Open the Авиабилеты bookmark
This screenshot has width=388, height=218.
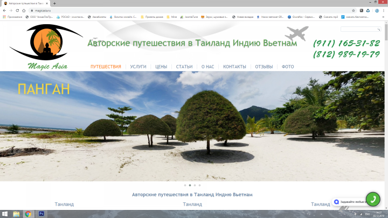pos(97,17)
